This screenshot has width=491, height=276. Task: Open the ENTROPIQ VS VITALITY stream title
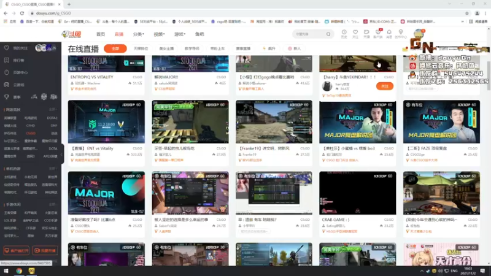[x=91, y=77]
